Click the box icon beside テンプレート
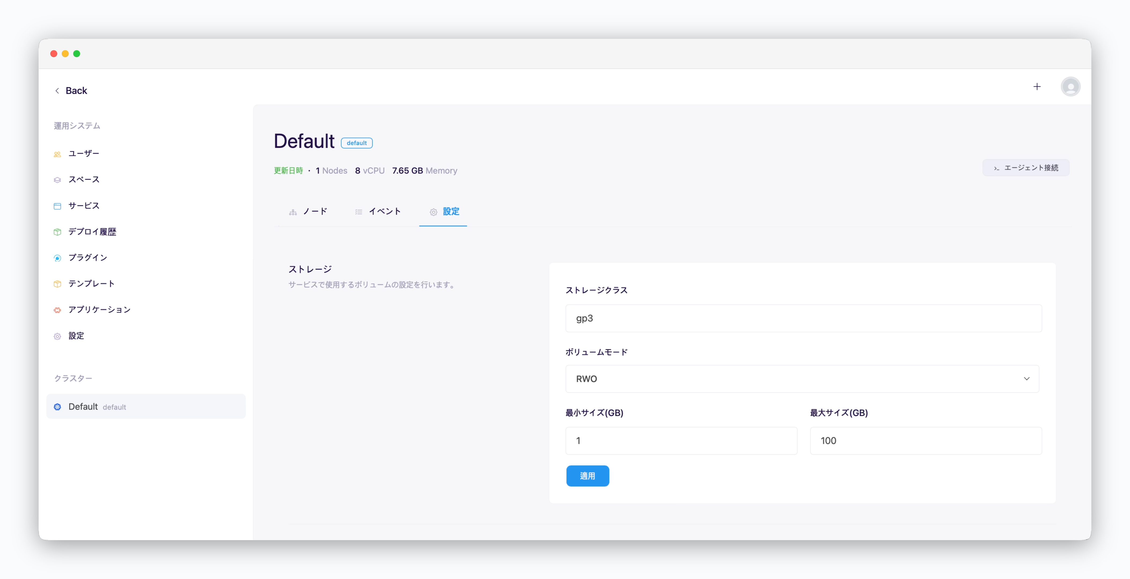Screen dimensions: 1130x579 point(57,284)
